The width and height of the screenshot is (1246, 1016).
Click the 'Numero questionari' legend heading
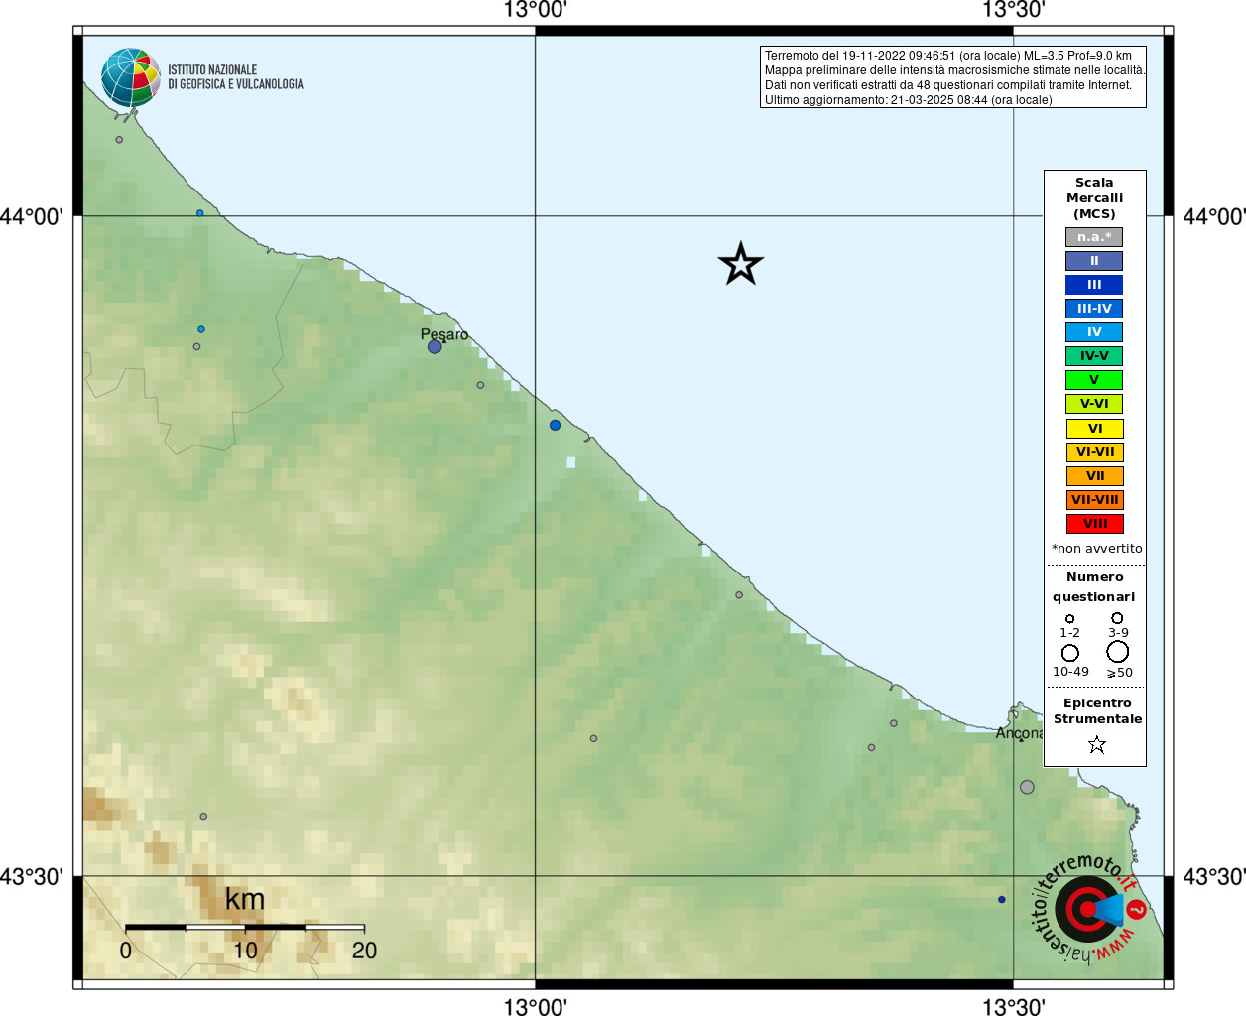pyautogui.click(x=1094, y=587)
